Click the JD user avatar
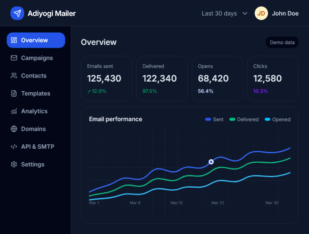309x234 pixels. click(261, 13)
